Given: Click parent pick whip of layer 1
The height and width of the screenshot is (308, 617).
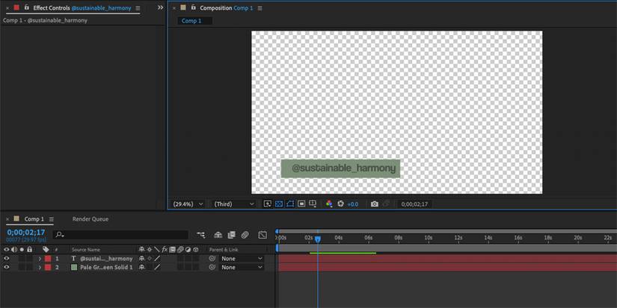Looking at the screenshot, I should pyautogui.click(x=212, y=259).
